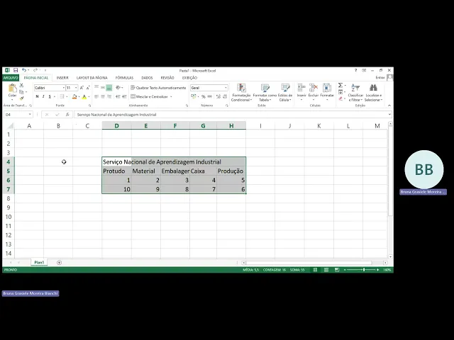Switch to the INSERIR tab
Image resolution: width=454 pixels, height=340 pixels.
(62, 78)
